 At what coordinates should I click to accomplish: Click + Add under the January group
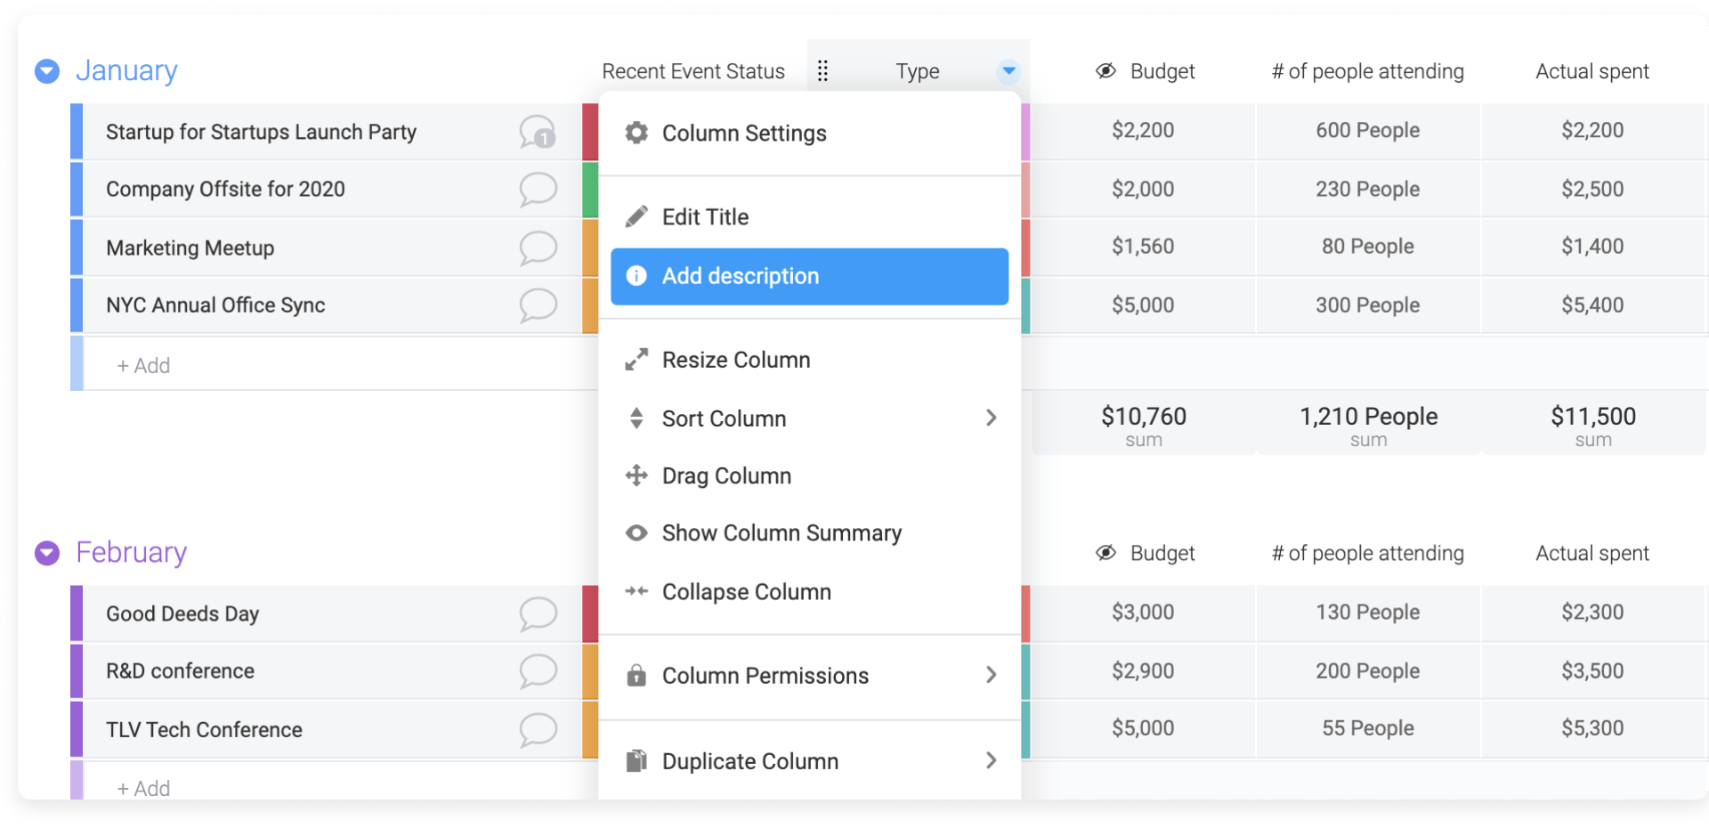pos(142,364)
